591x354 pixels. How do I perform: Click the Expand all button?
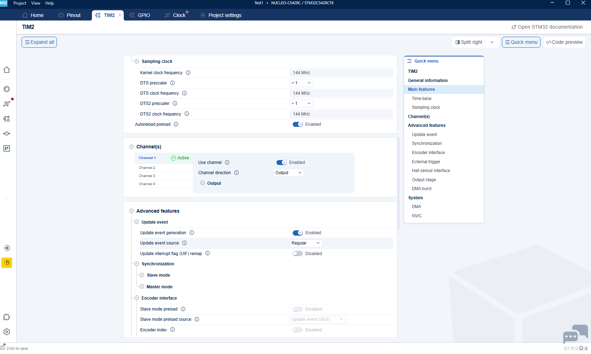[x=39, y=42]
